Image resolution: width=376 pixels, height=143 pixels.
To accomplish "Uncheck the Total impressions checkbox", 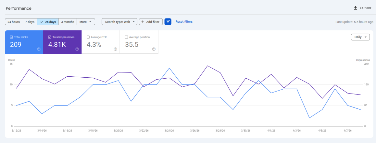I will [x=50, y=37].
